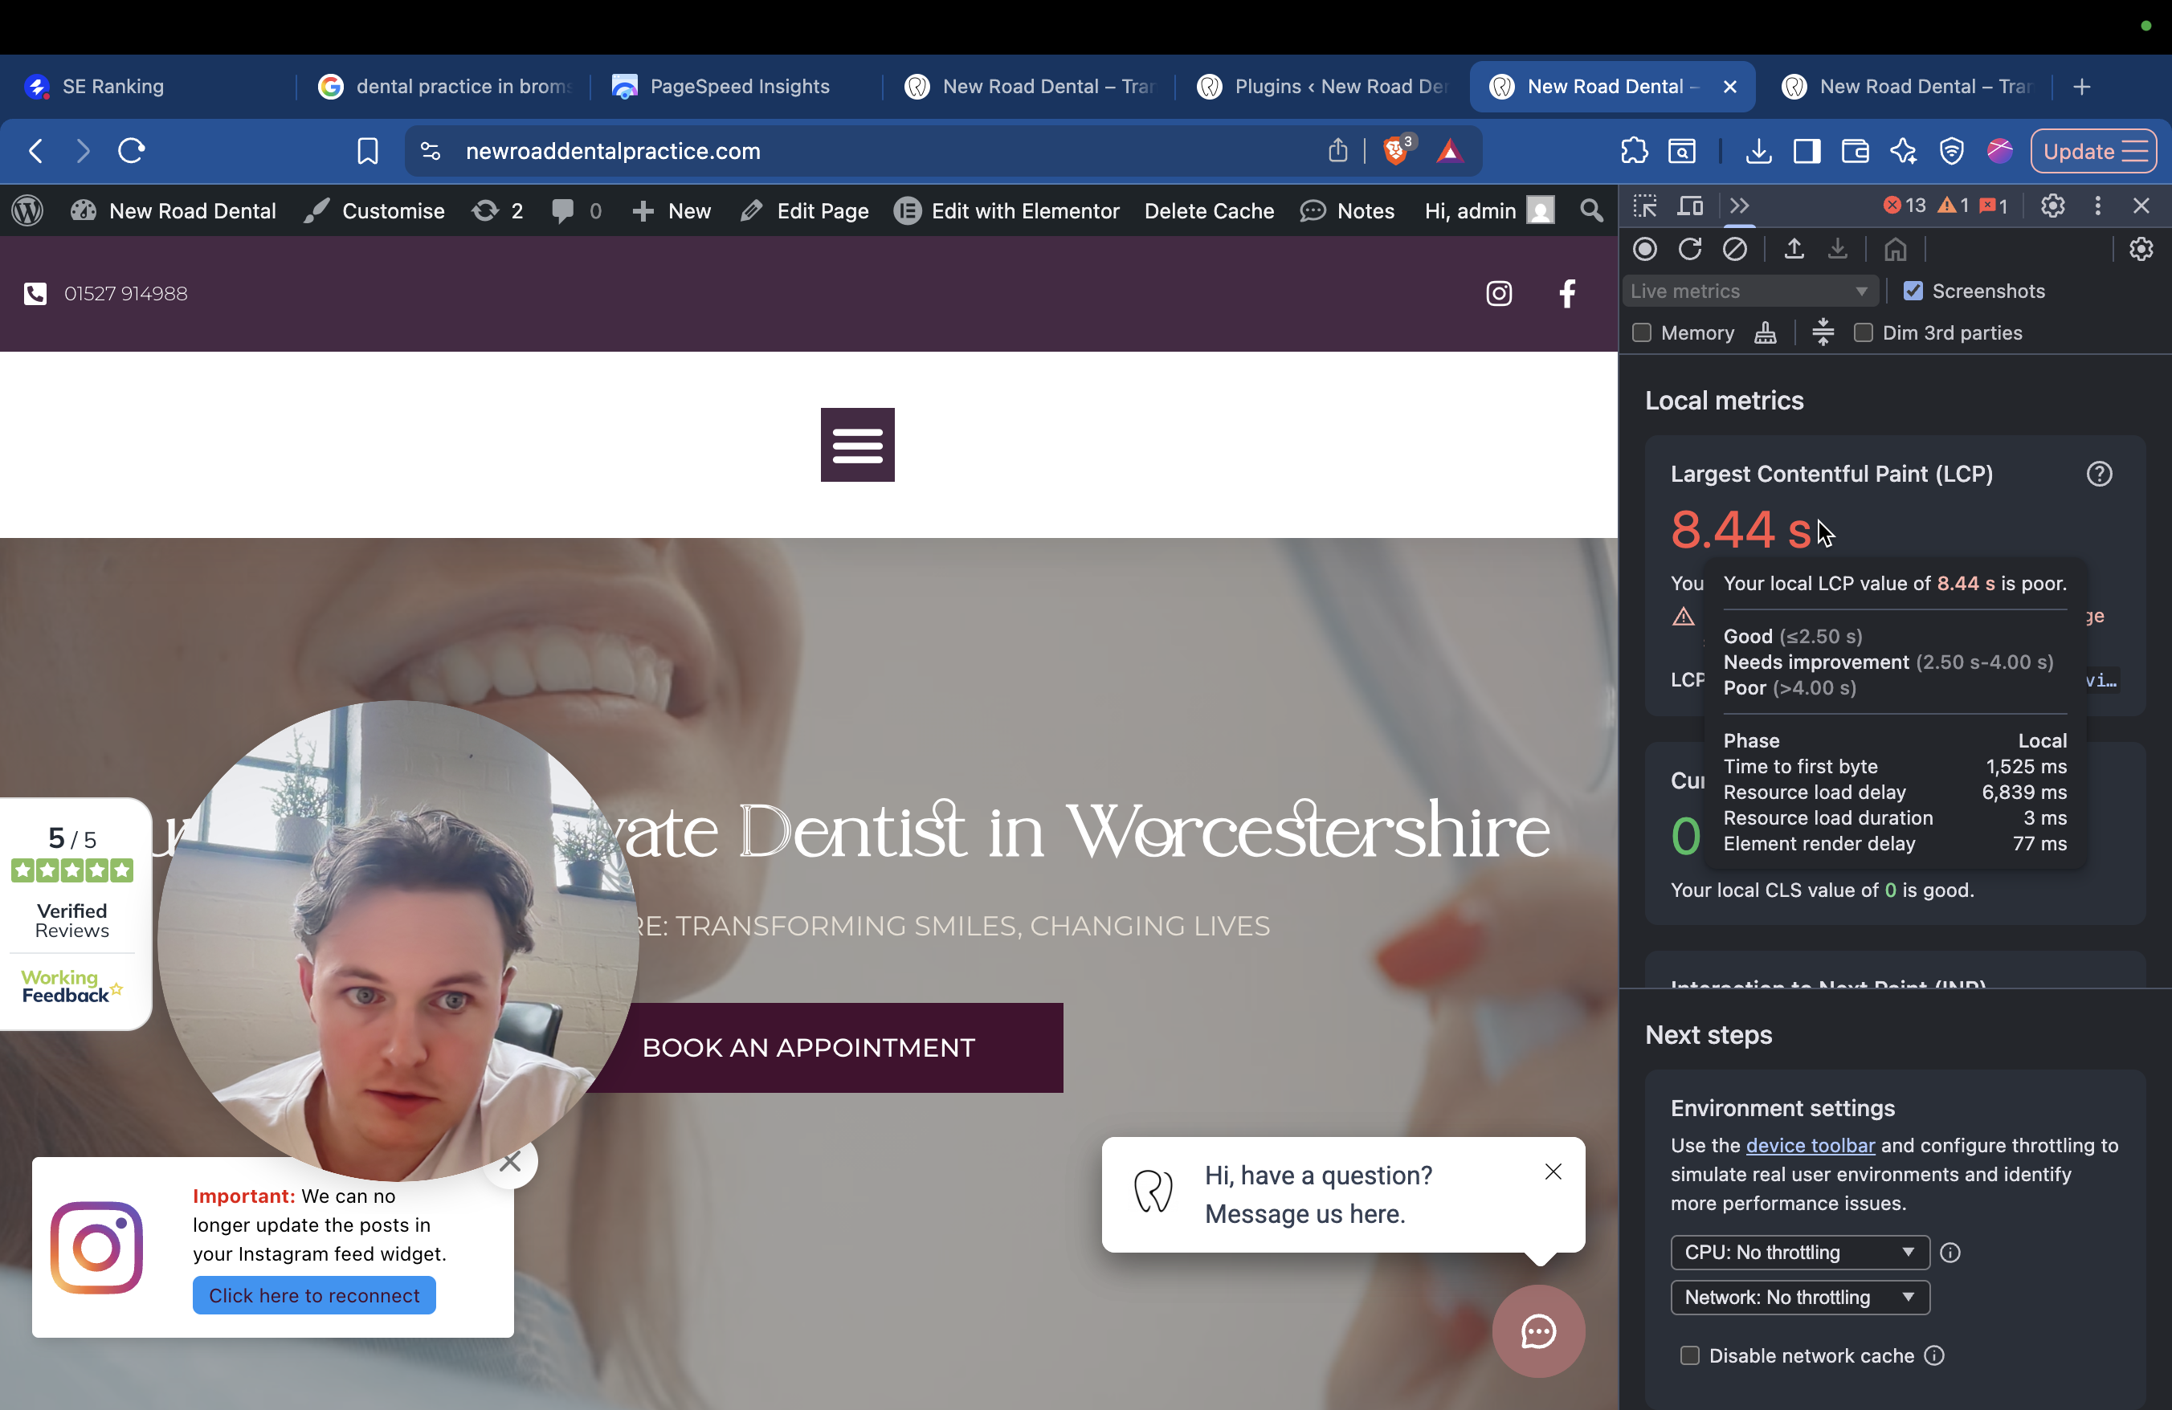The width and height of the screenshot is (2172, 1410).
Task: Open the Instagram icon in the site header
Action: click(1499, 294)
